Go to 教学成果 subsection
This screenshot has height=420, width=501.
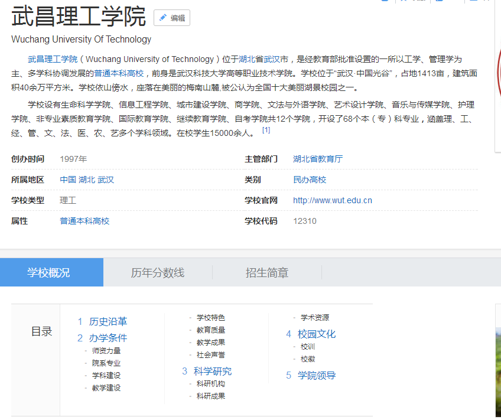[211, 343]
